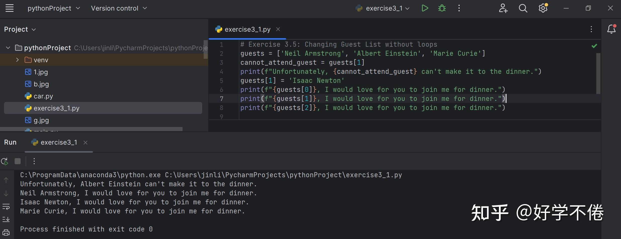Run the exercise3_1 script with green play button

(x=425, y=8)
